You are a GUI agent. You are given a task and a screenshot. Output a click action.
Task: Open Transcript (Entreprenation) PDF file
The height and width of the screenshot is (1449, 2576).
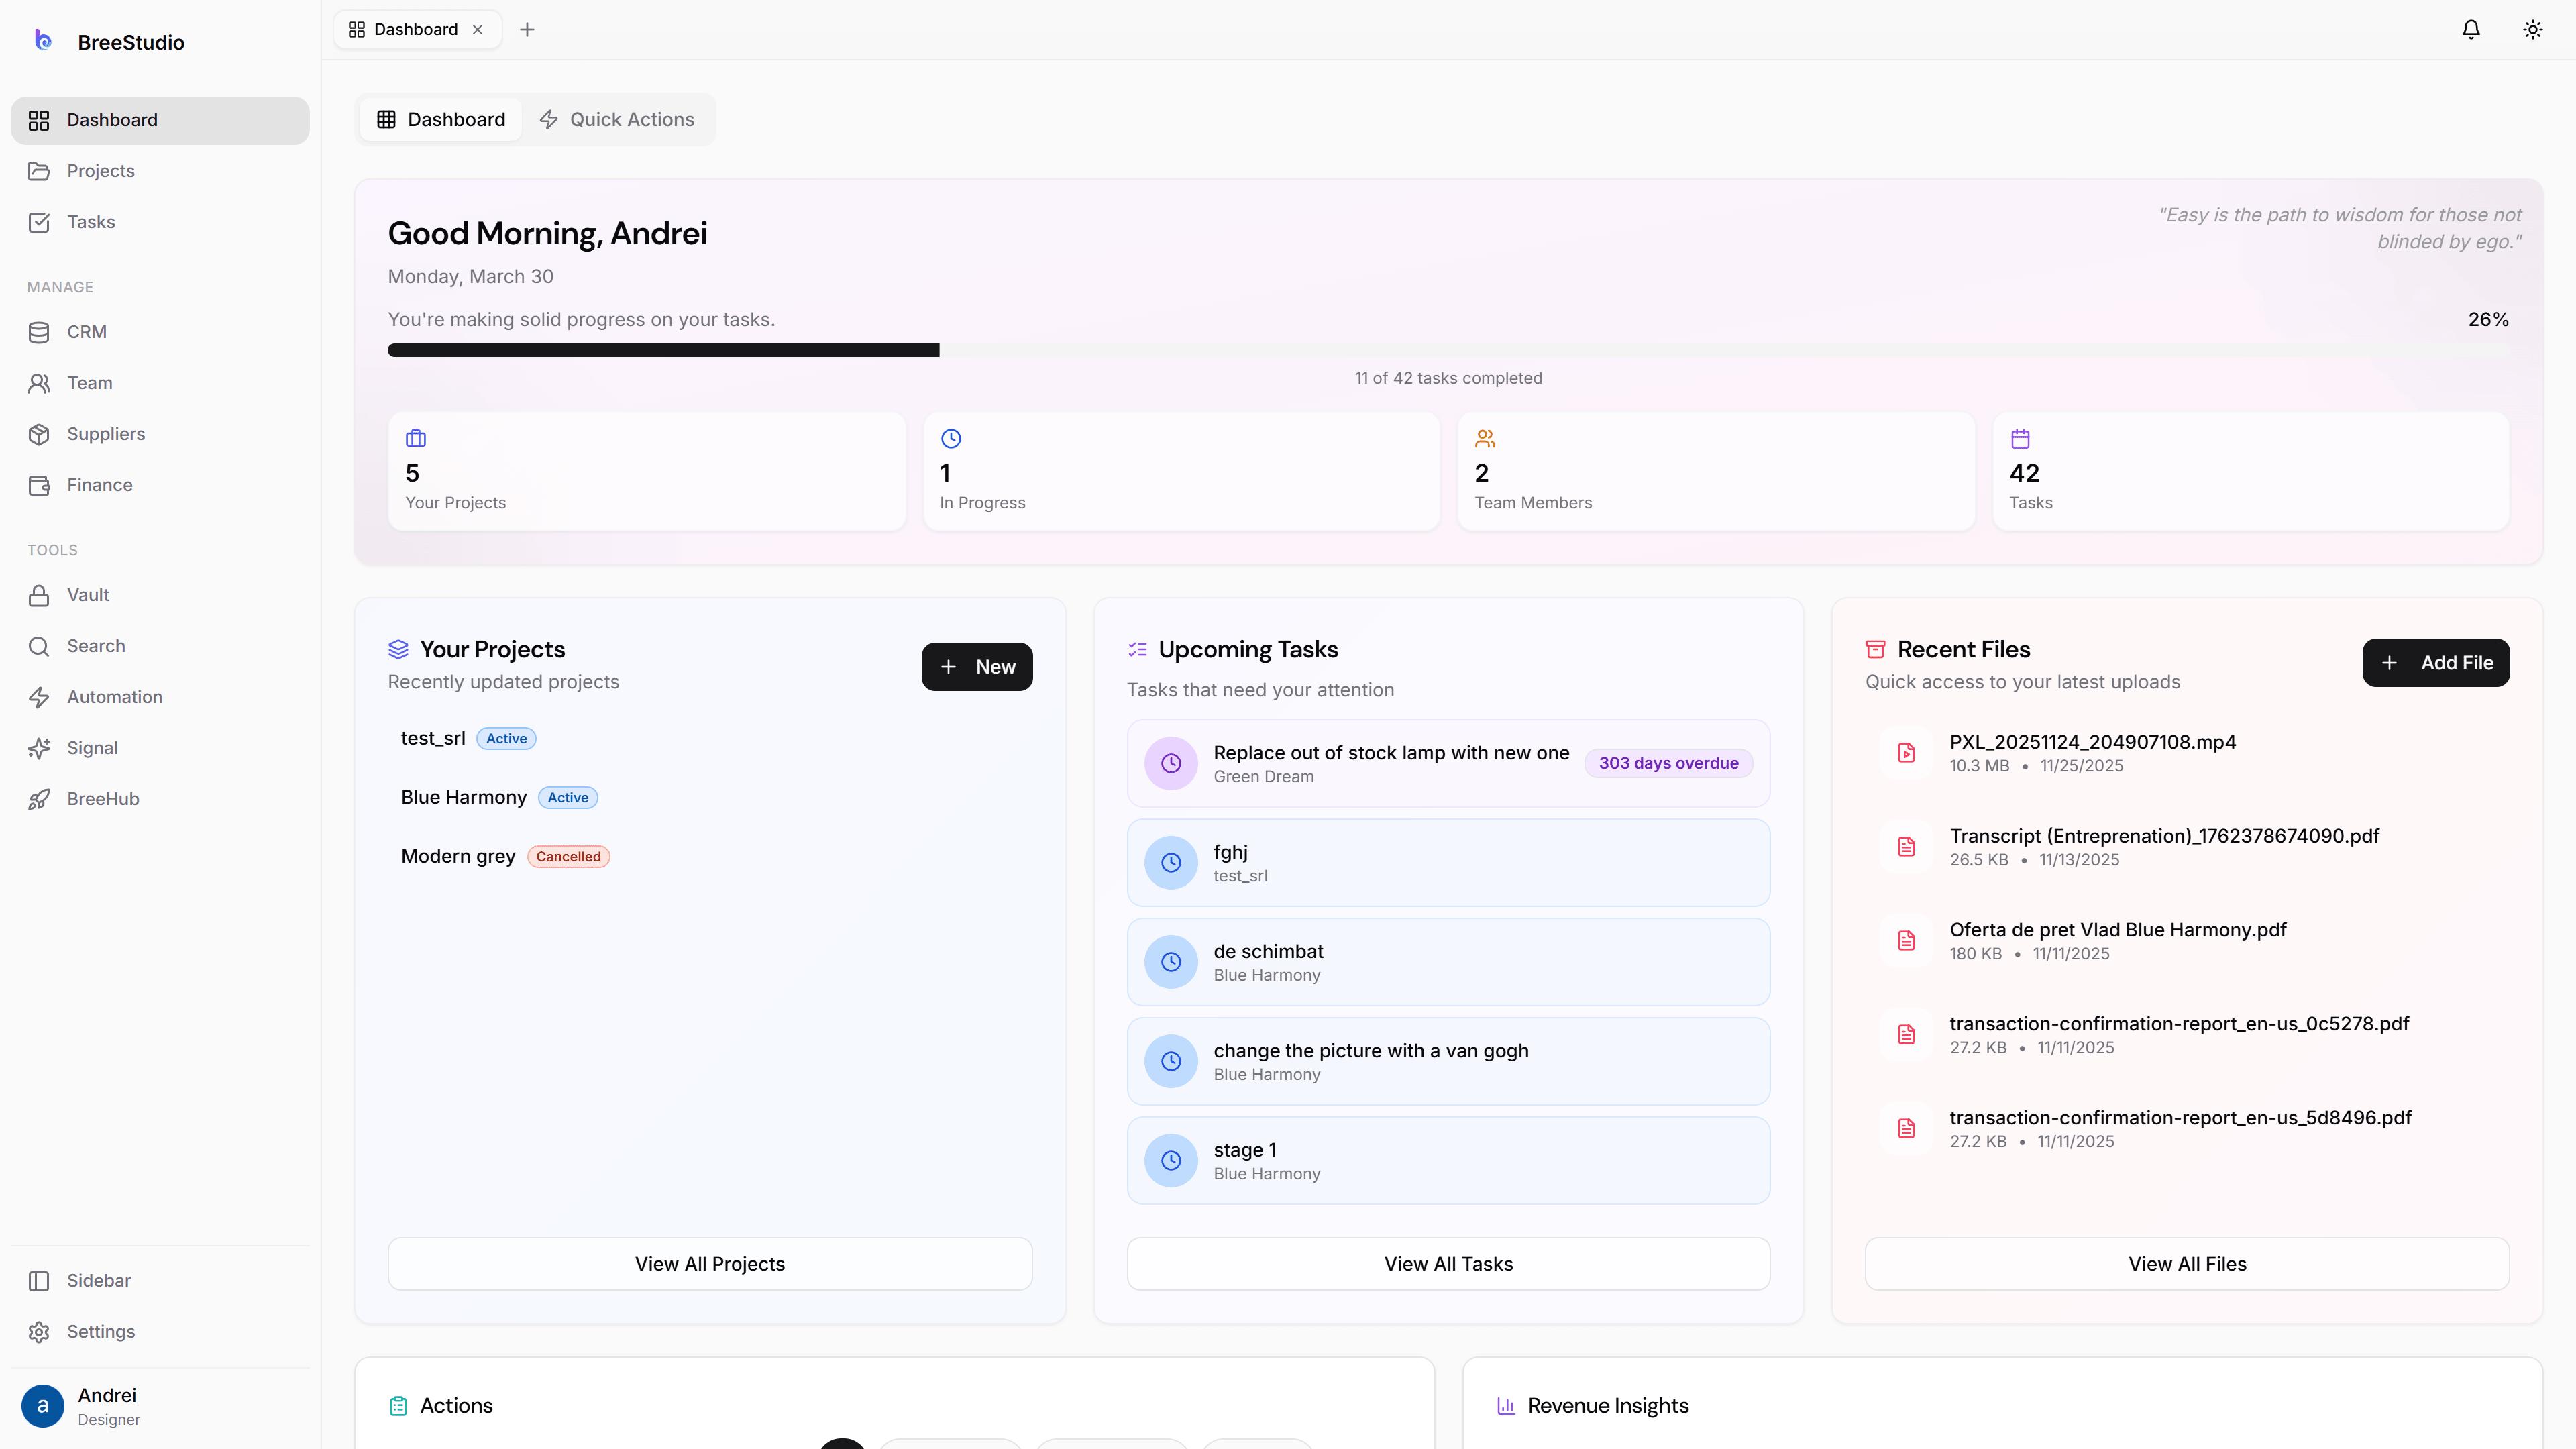2187,847
